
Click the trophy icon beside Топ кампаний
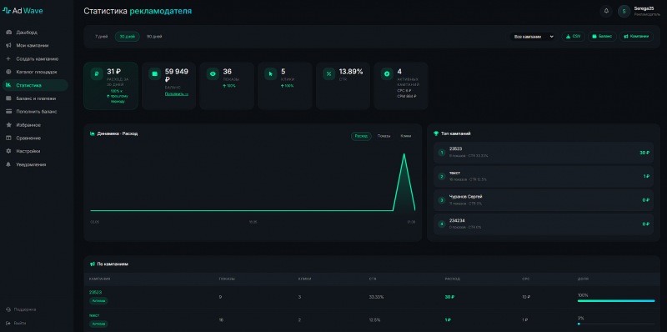(x=435, y=133)
